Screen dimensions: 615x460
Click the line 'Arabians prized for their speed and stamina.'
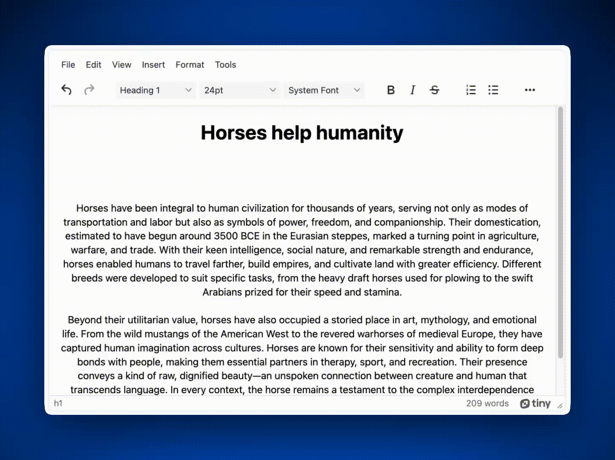[x=302, y=292]
